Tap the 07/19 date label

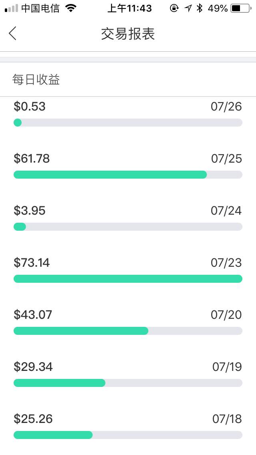(227, 367)
